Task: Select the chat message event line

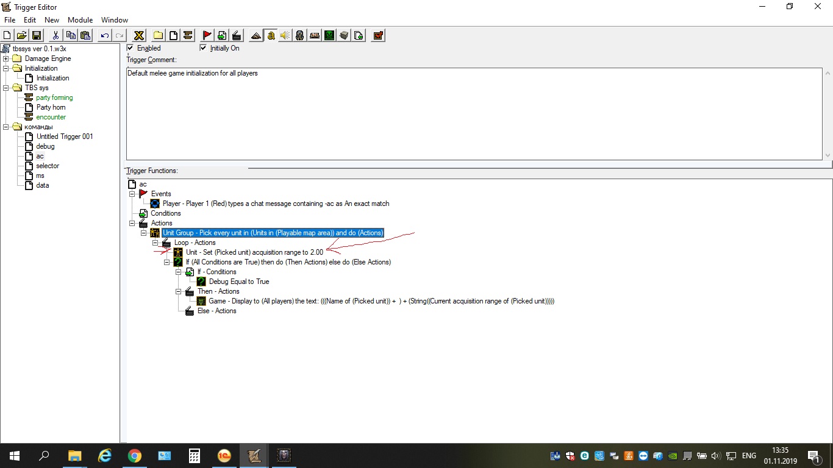Action: coord(276,204)
